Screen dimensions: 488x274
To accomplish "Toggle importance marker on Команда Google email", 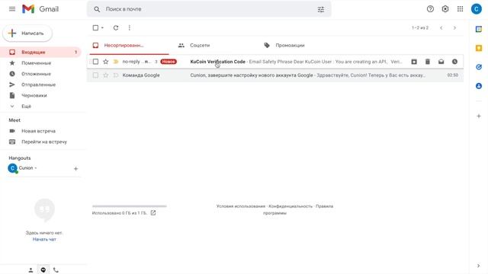I will coord(116,75).
